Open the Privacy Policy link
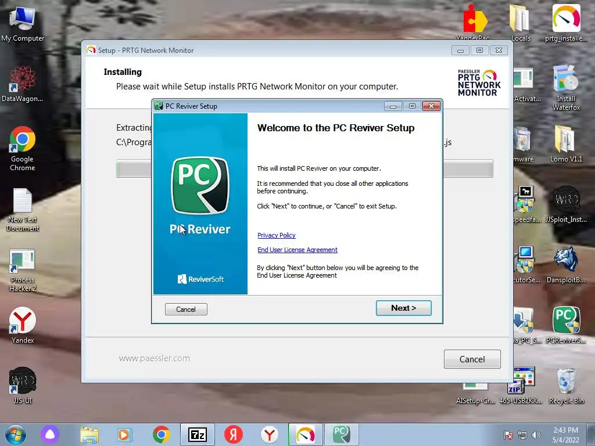 point(276,235)
